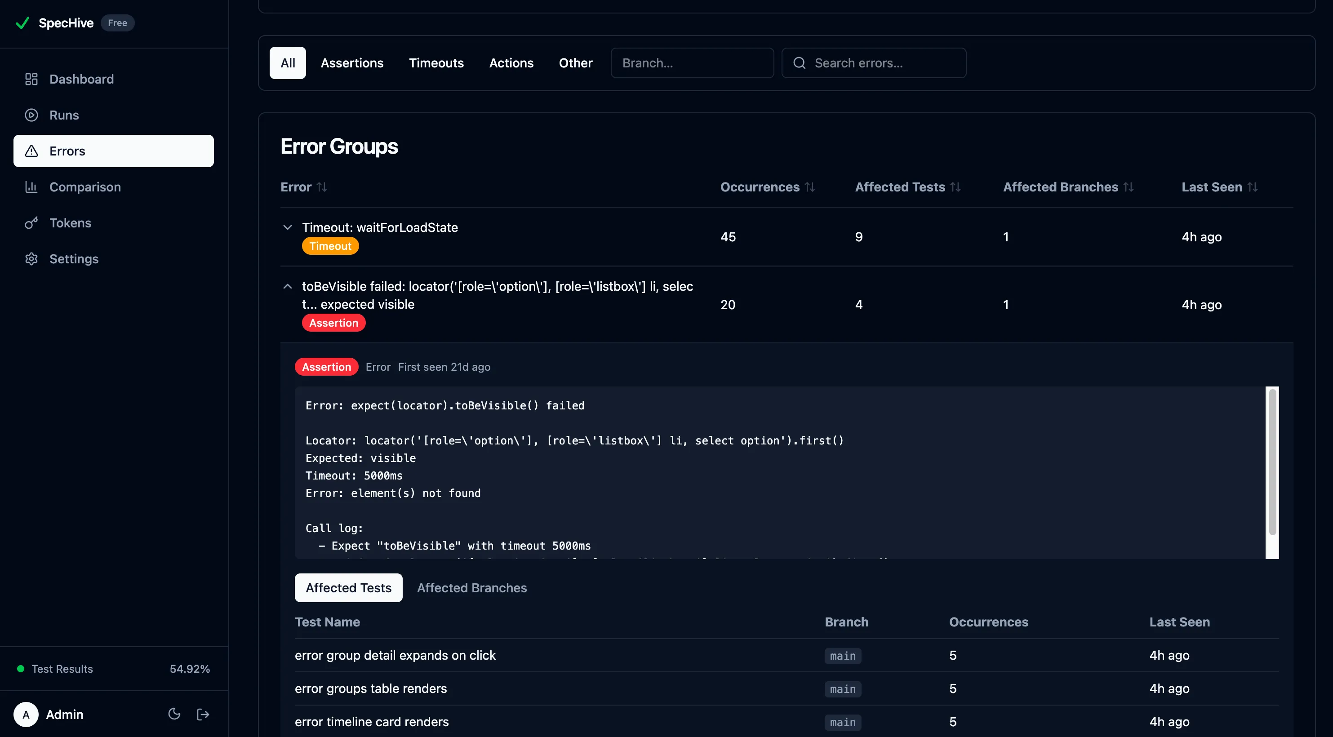1333x737 pixels.
Task: Filter by Assertions tab
Action: click(x=352, y=63)
